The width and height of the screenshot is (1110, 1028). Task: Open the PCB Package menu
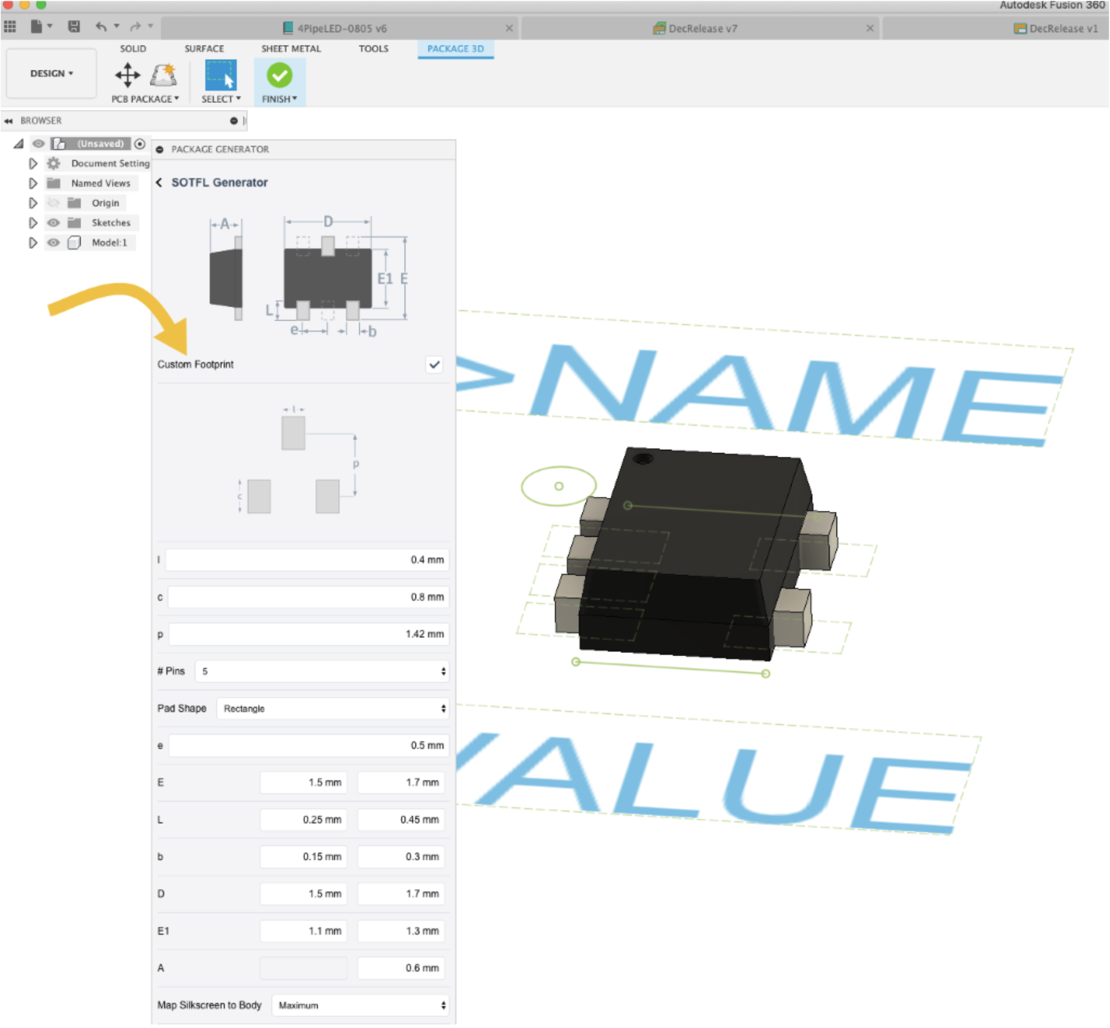145,100
